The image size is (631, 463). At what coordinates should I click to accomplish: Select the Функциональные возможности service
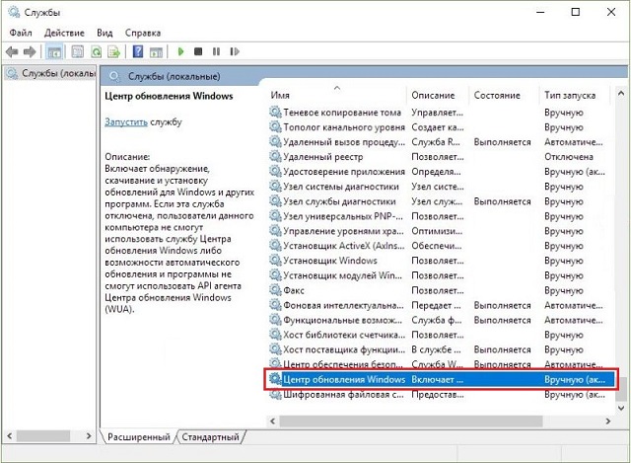point(441,320)
